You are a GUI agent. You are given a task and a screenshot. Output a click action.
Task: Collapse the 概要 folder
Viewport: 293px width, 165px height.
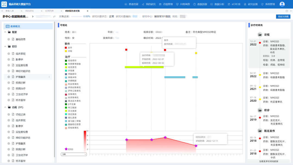pyautogui.click(x=5, y=32)
